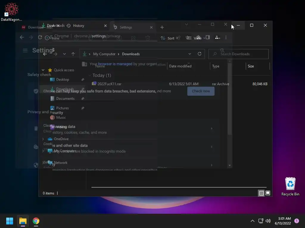Click the pin icon next to Documents
The width and height of the screenshot is (305, 228).
pyautogui.click(x=83, y=99)
